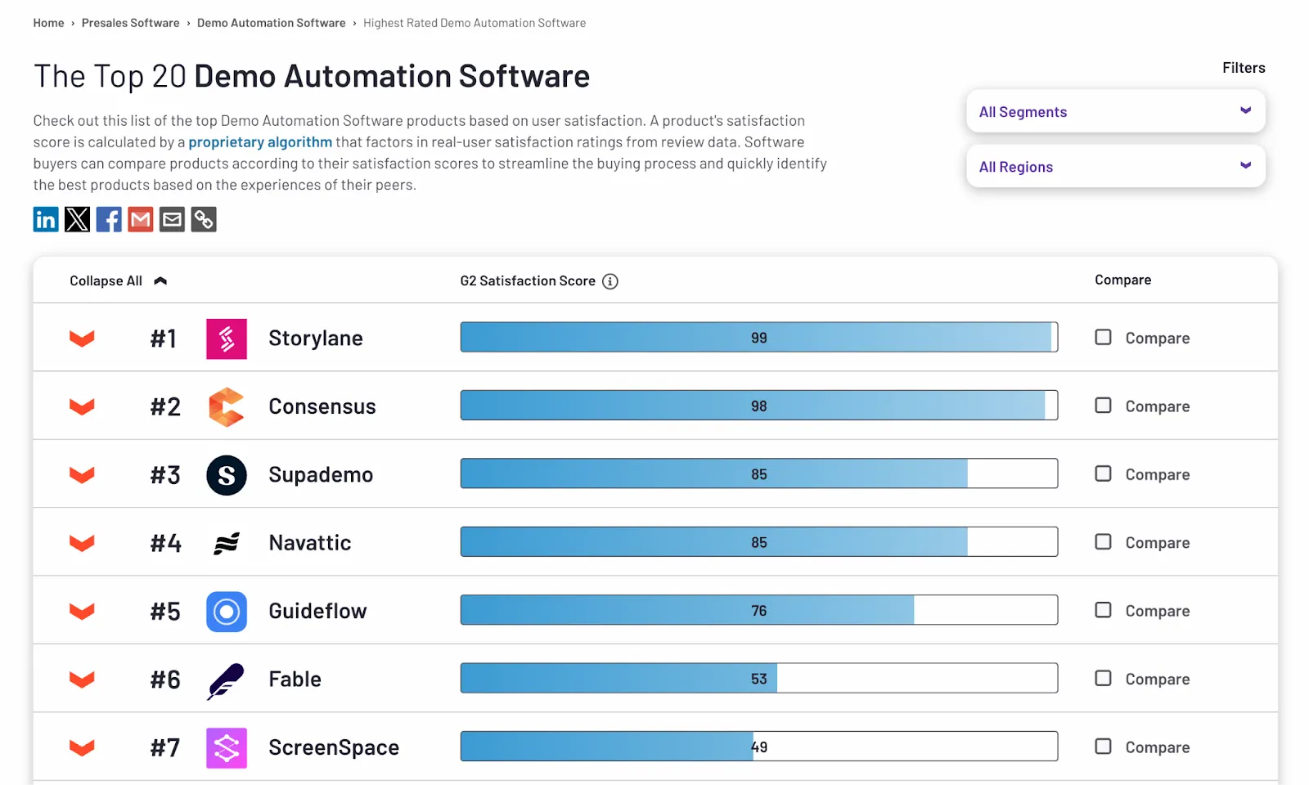Click Guideflow satisfaction bar showing 76
1309x785 pixels.
coord(759,610)
